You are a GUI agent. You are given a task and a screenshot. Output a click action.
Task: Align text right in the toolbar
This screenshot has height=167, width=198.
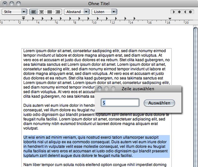pos(58,12)
